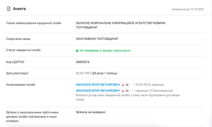Viewport: 212px width, 127px height.
Task: Click the (24 роки 1 місяць) duration text
Action: coord(104,73)
